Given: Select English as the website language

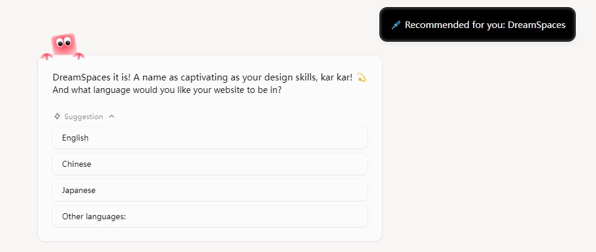Looking at the screenshot, I should click(x=209, y=138).
